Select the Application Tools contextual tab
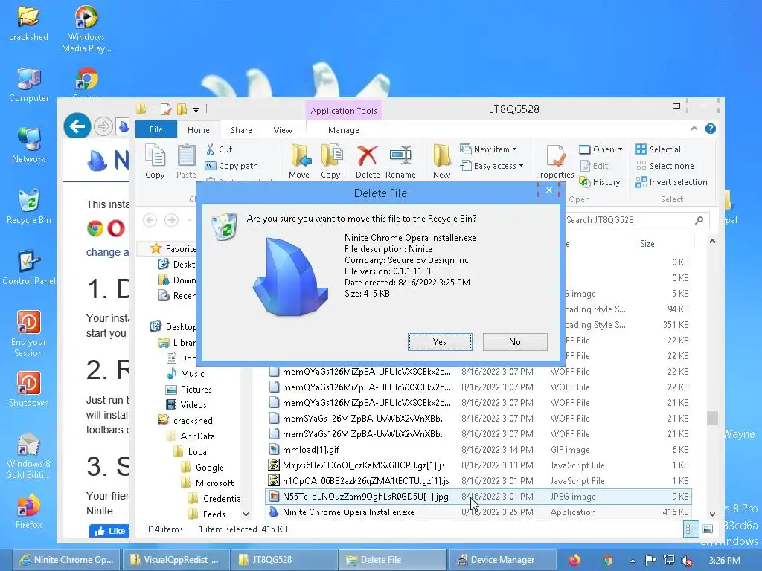 coord(344,111)
